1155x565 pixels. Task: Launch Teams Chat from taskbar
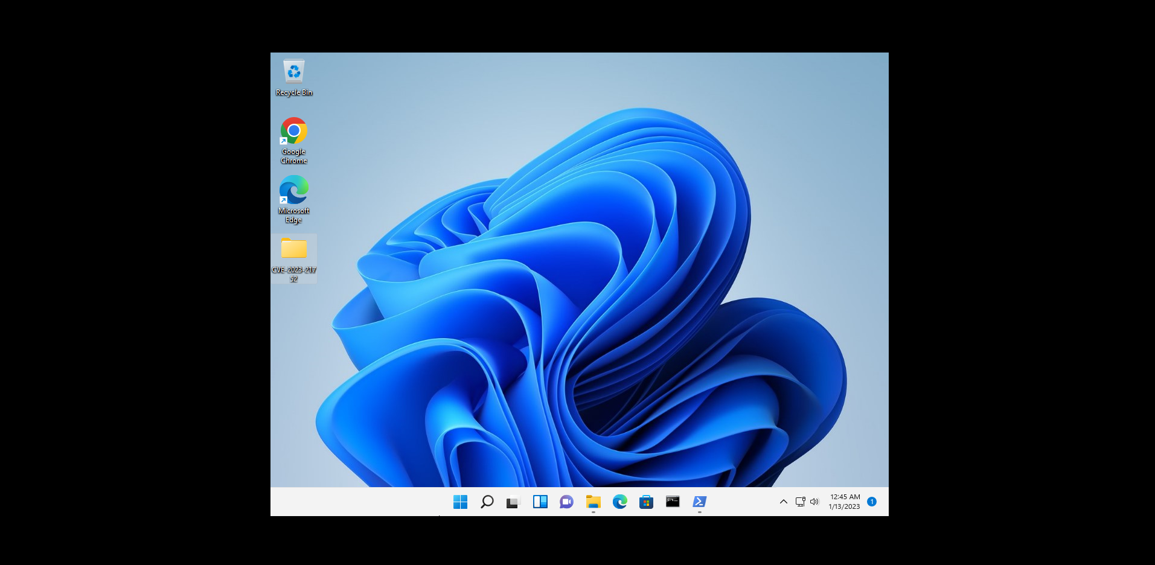point(566,502)
